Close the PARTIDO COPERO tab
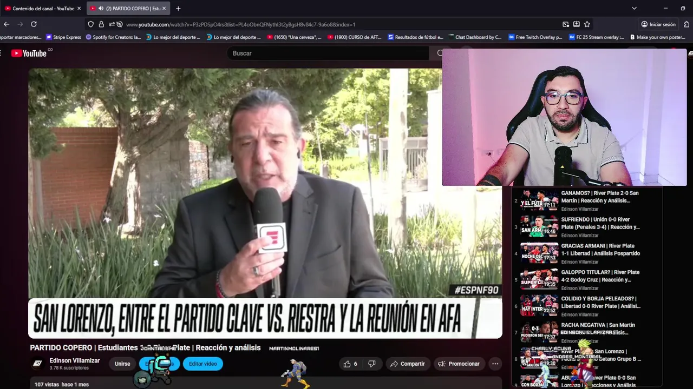Image resolution: width=693 pixels, height=389 pixels. (x=164, y=8)
